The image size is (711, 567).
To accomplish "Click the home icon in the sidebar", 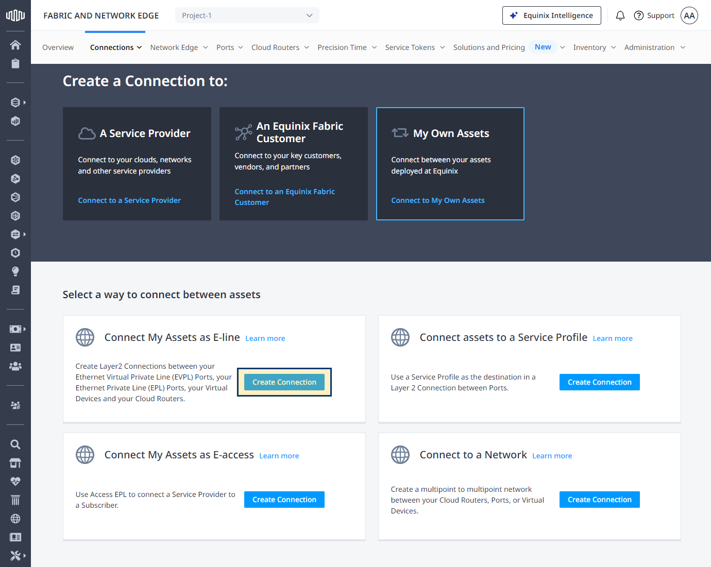I will point(15,45).
